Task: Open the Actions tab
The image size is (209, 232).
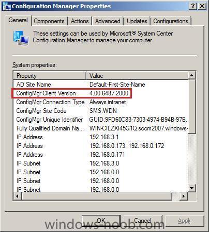Action: pos(80,21)
